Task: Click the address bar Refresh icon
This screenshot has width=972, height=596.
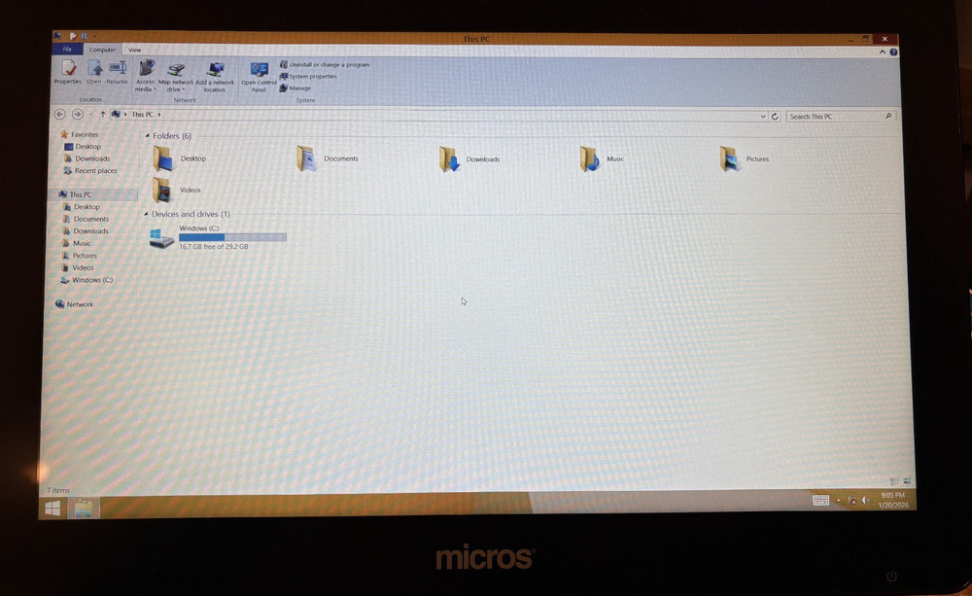Action: coord(775,115)
